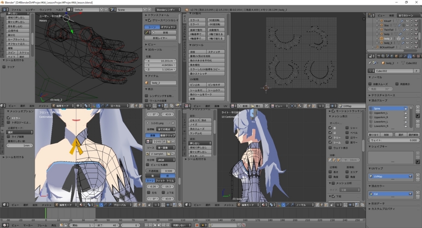Click the Cube.002 mesh name field
This screenshot has width=422, height=228.
[394, 71]
